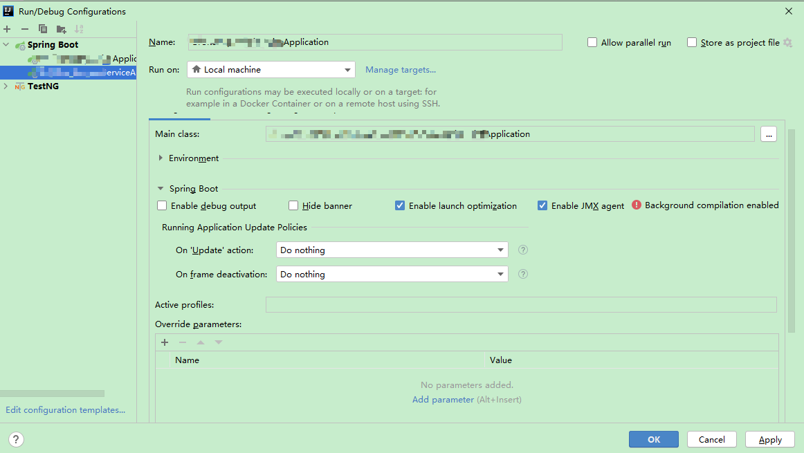
Task: Open the dialog help question mark
Action: point(16,440)
